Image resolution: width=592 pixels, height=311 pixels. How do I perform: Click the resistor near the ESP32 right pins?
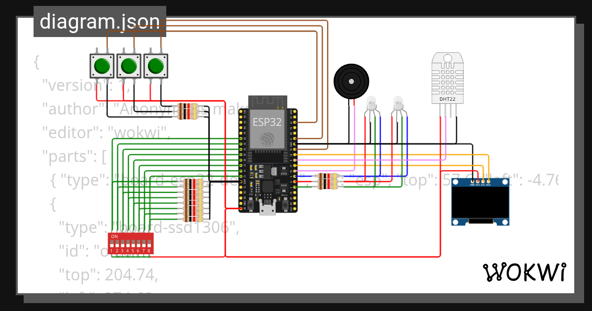(328, 181)
